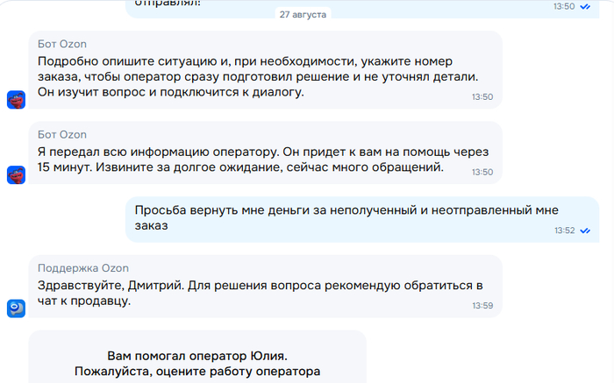
Task: Click 'Бот Ozon' name above 'Я передал'
Action: click(62, 134)
